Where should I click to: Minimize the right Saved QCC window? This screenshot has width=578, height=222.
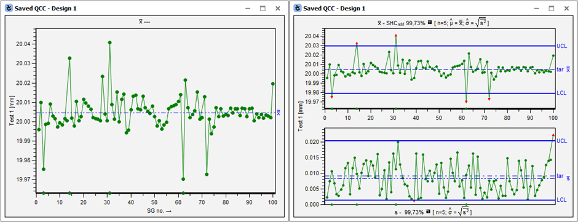(x=537, y=8)
